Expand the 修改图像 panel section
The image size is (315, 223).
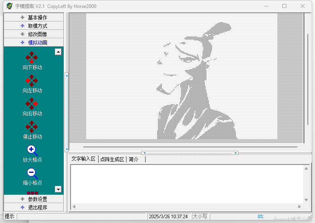click(33, 34)
